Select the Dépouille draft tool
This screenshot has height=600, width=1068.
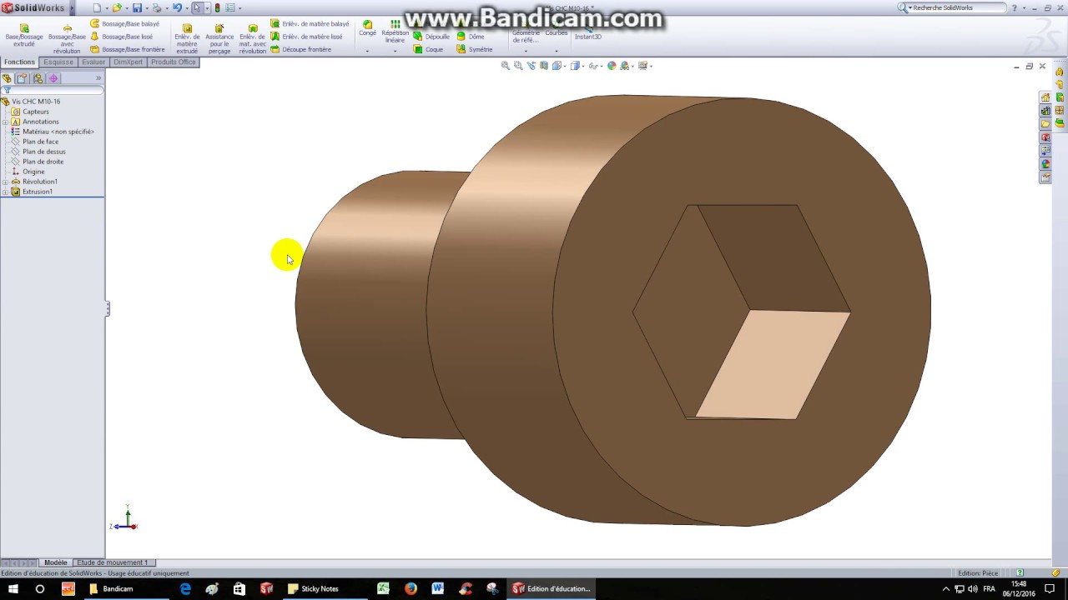point(431,37)
